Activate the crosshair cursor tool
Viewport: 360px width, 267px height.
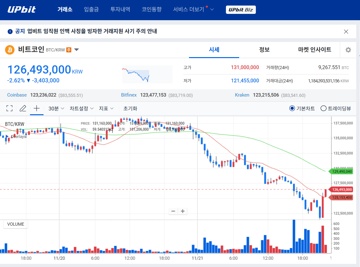pyautogui.click(x=37, y=108)
